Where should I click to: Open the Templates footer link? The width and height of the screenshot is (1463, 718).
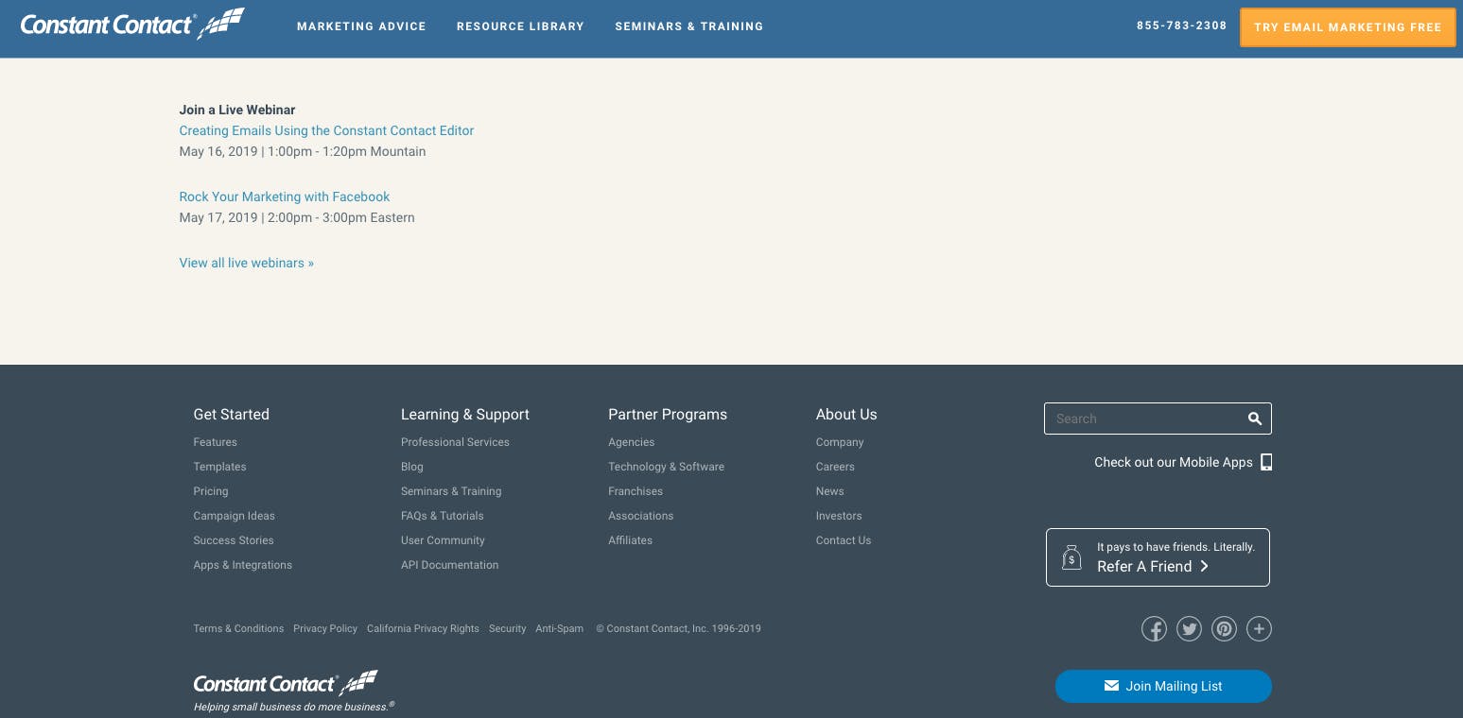pos(219,467)
